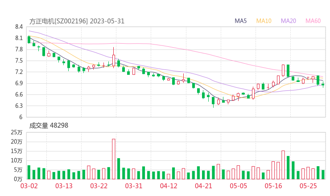The width and height of the screenshot is (330, 196).
Task: Click the 03-22 date axis label
Action: 99,186
